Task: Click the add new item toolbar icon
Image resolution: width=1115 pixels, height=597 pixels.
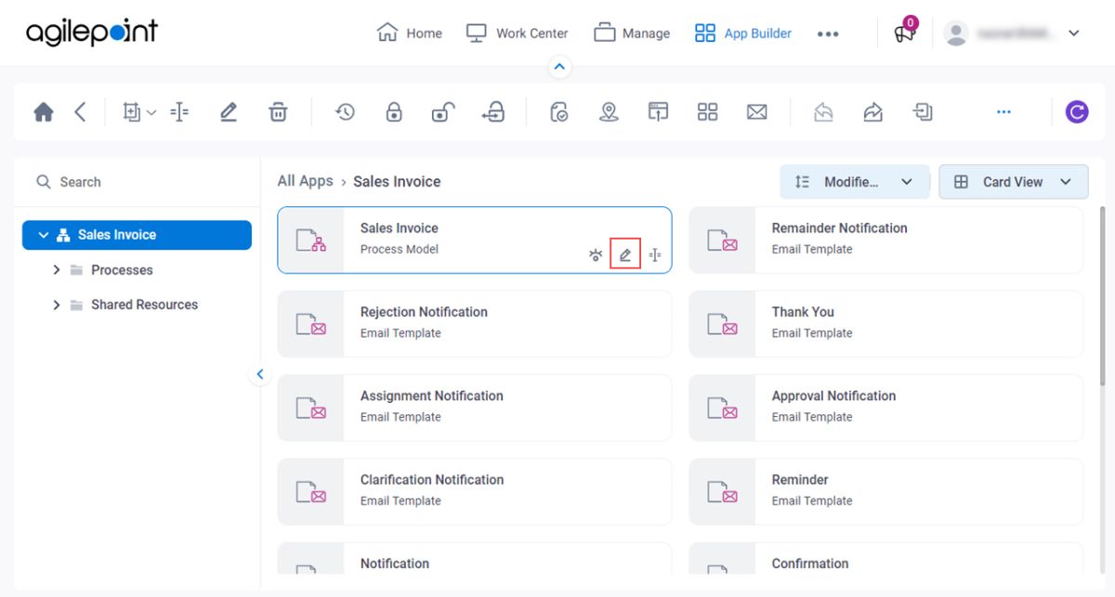Action: click(x=132, y=112)
